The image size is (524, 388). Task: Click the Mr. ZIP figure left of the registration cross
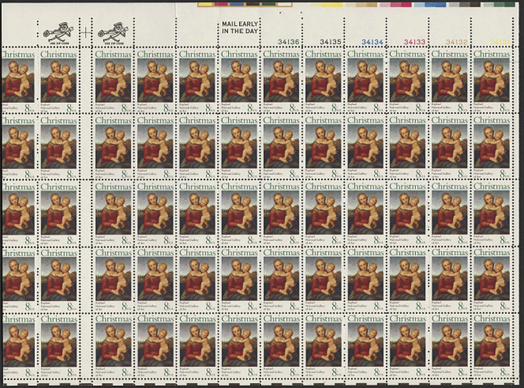(x=57, y=33)
